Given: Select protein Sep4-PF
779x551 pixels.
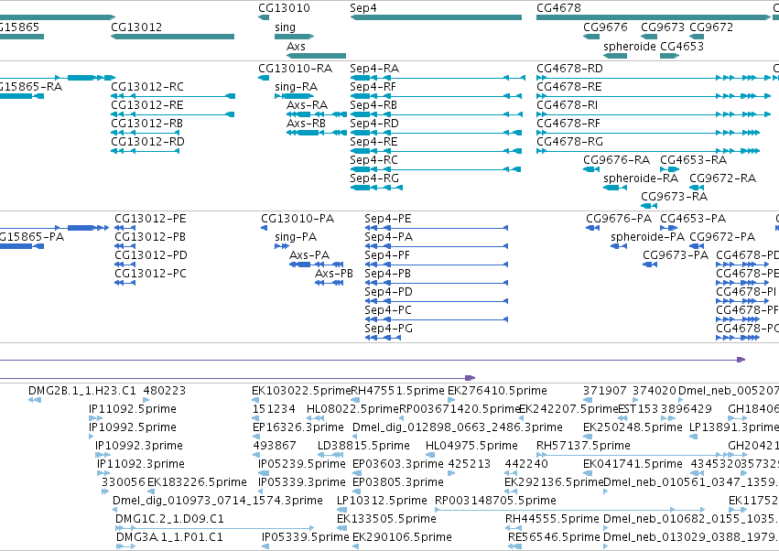Looking at the screenshot, I should click(x=437, y=265).
